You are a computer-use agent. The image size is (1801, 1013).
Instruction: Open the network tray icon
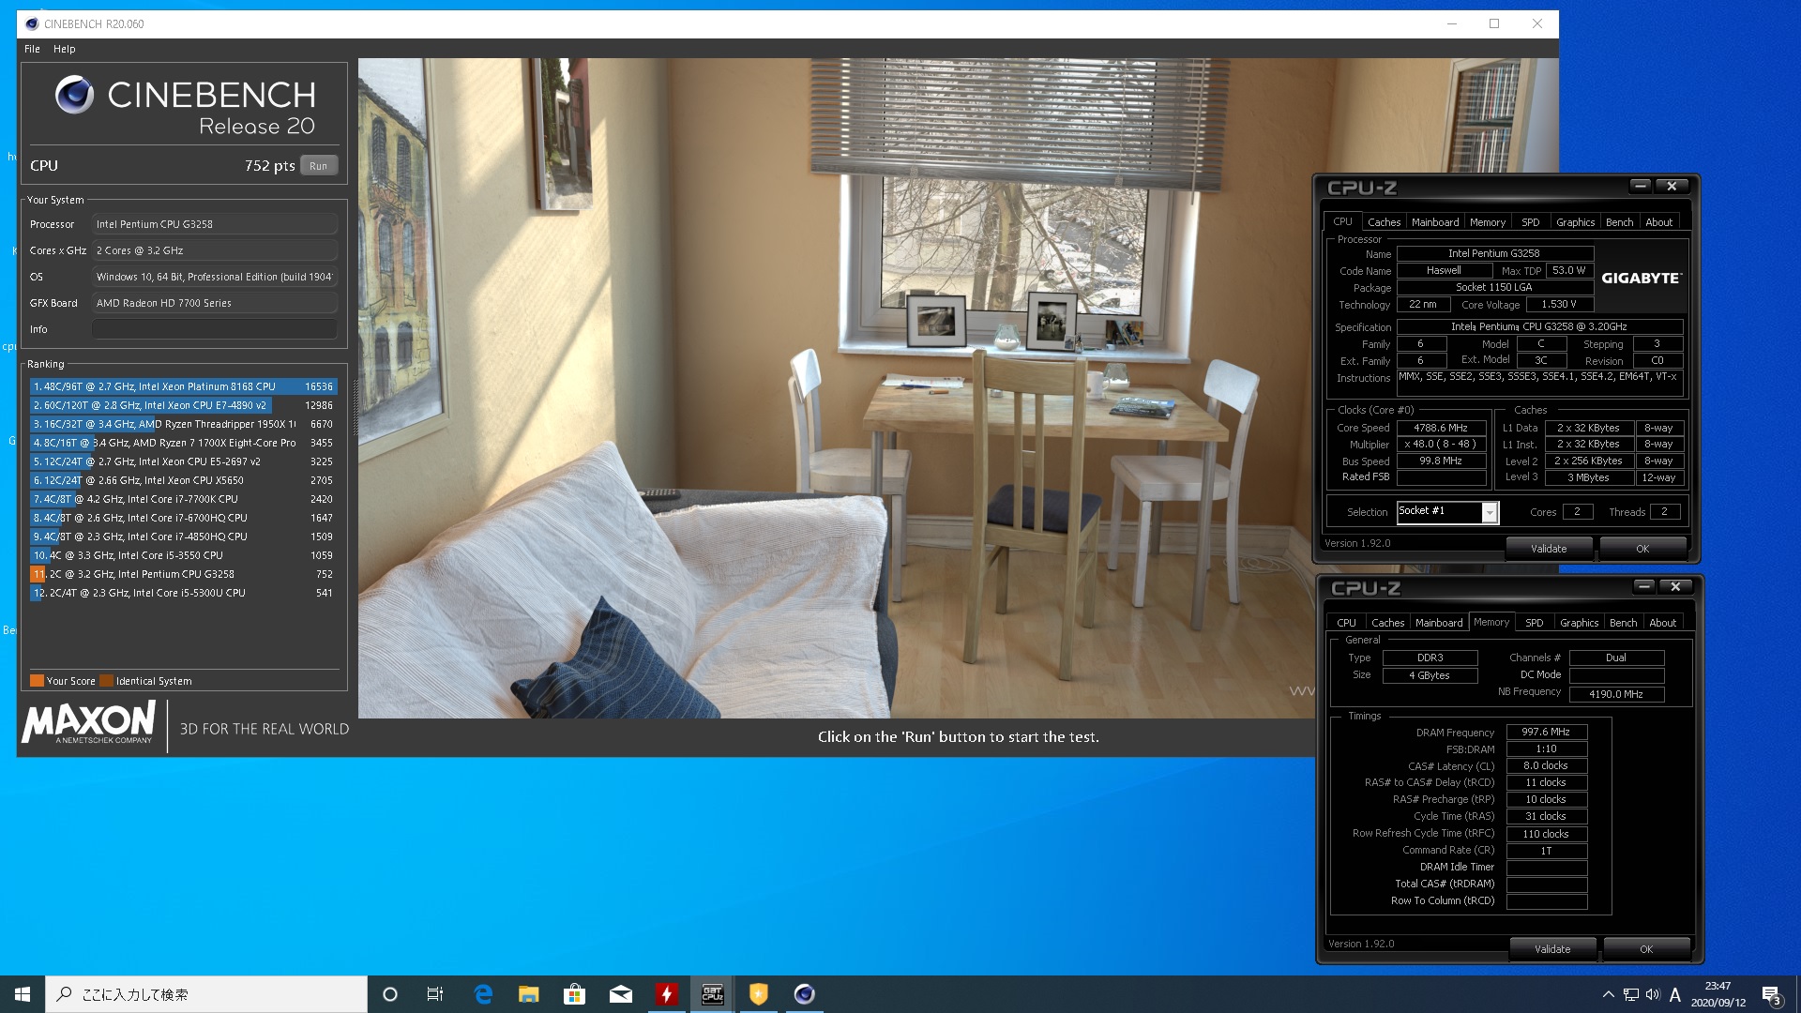coord(1631,994)
